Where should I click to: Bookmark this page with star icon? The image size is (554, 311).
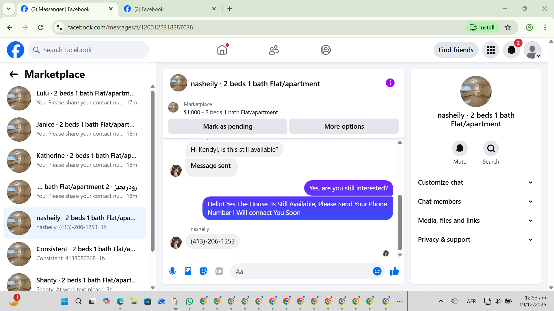508,27
